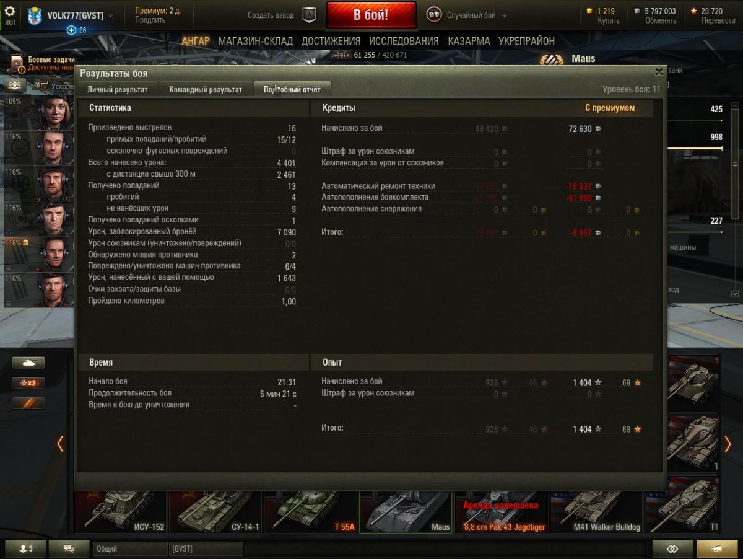Click the 998 parameter slider bar
This screenshot has height=559, width=743.
[x=695, y=149]
